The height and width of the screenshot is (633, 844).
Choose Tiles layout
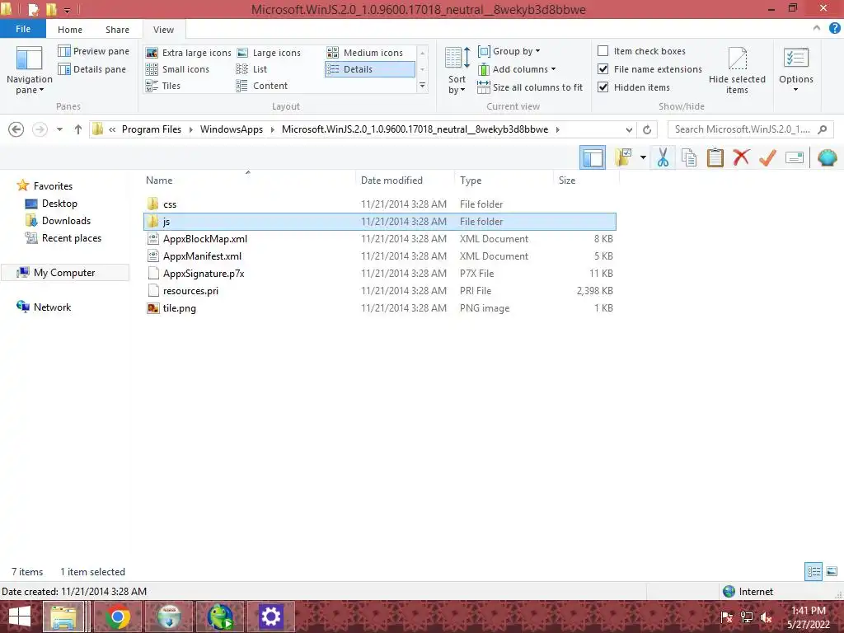(x=162, y=86)
